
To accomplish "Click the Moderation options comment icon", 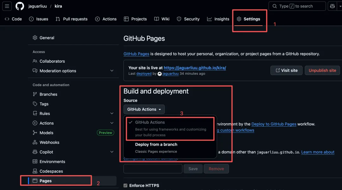I will 35,71.
